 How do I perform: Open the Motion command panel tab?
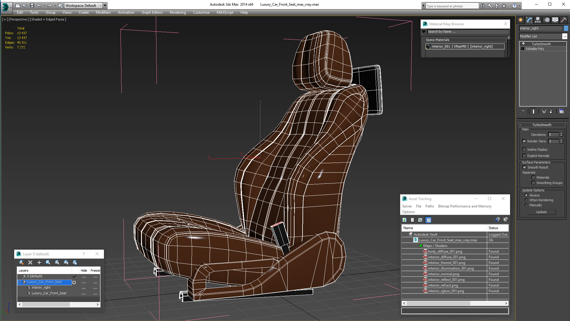click(x=547, y=20)
